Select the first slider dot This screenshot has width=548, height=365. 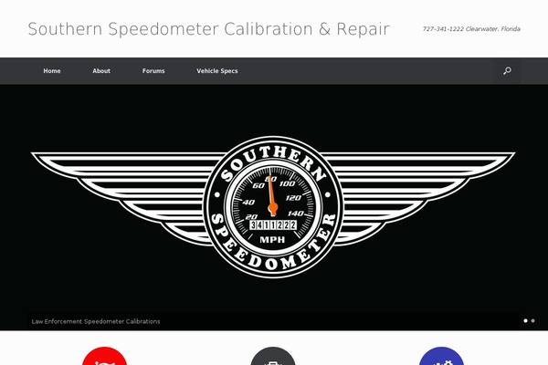tap(525, 320)
